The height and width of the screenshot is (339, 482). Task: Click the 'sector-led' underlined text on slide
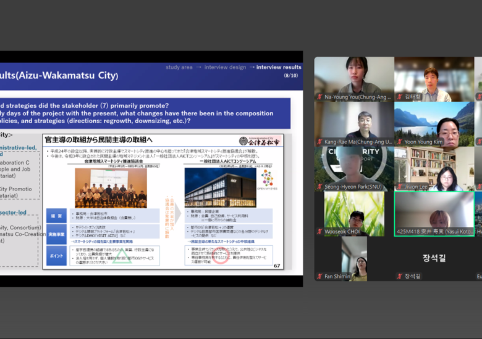point(13,213)
